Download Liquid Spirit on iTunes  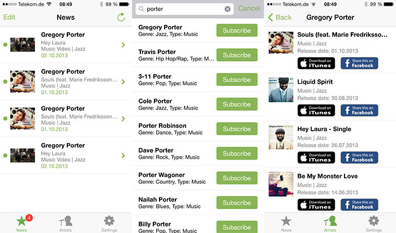[x=316, y=110]
